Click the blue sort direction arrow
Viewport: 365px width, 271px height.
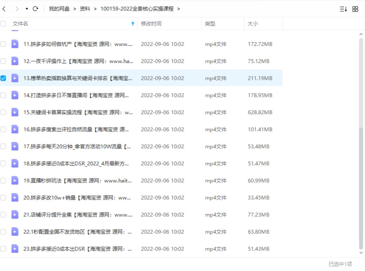(x=133, y=24)
